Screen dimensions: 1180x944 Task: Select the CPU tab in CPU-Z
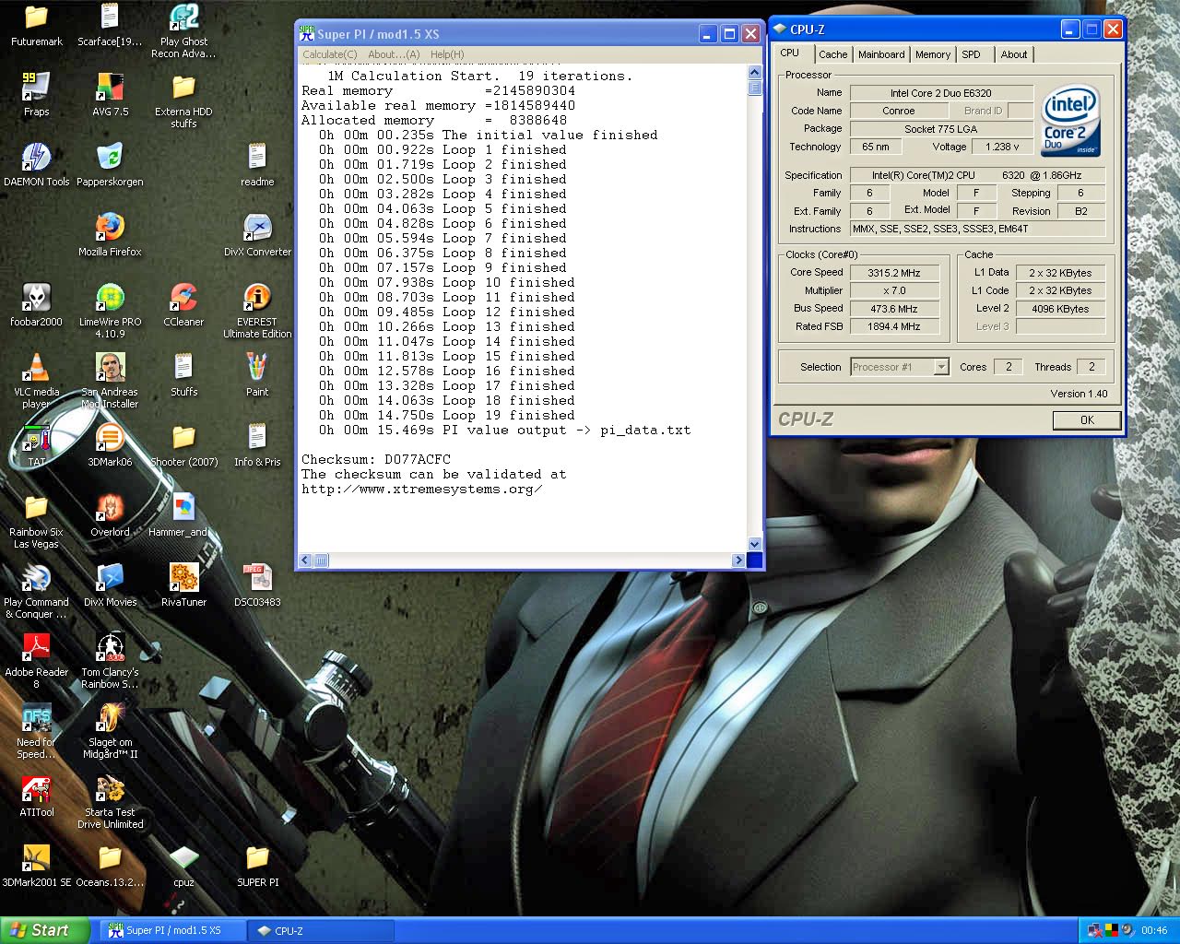click(x=790, y=53)
